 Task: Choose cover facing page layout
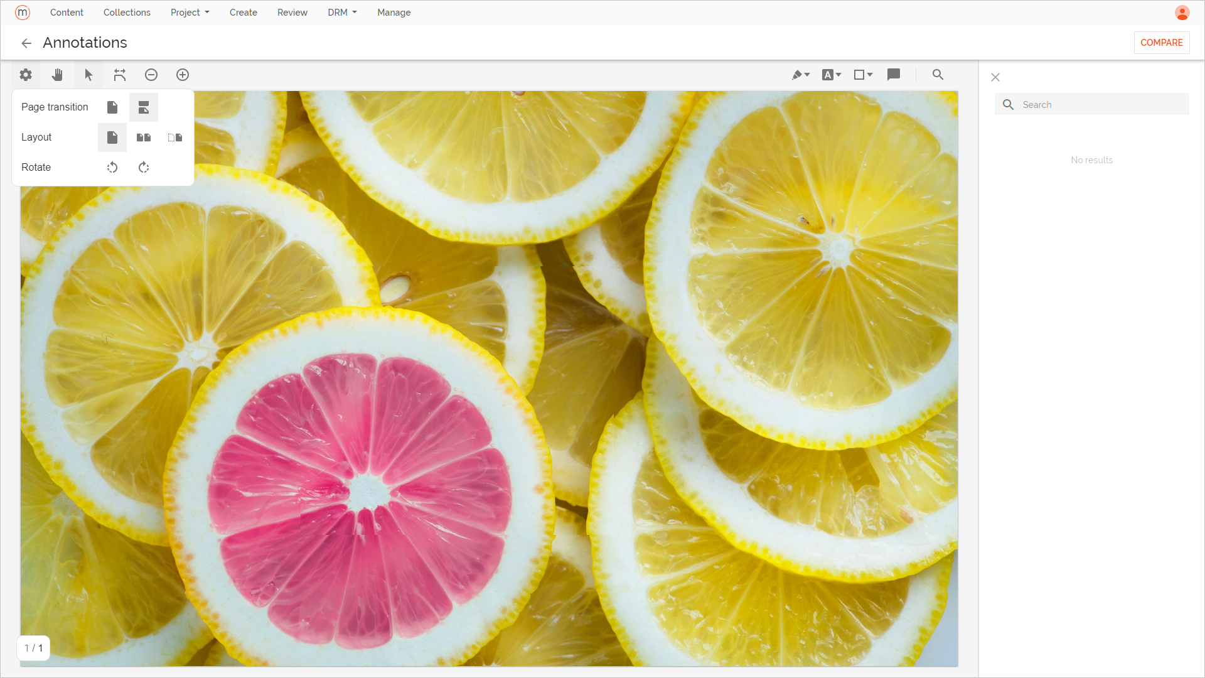175,137
